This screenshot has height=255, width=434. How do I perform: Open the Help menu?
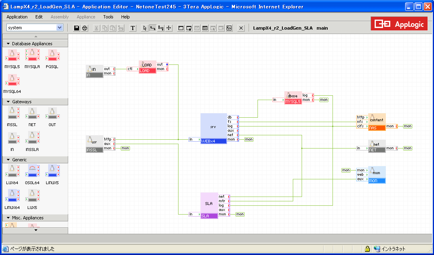coord(126,17)
